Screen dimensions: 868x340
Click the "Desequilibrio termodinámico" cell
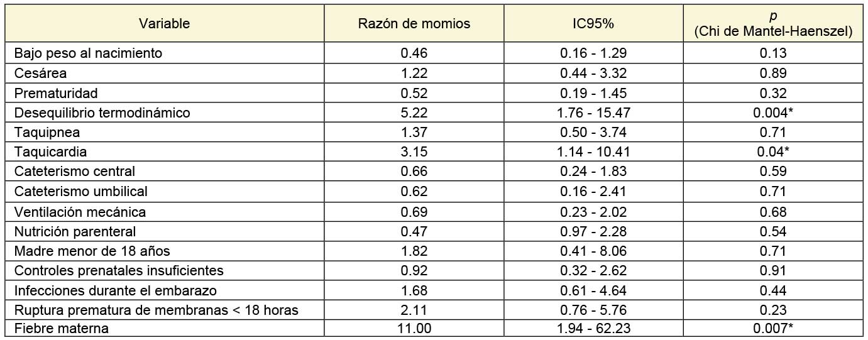[x=102, y=112]
